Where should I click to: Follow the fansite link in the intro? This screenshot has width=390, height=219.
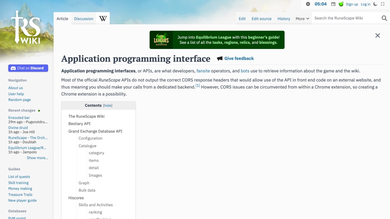click(x=203, y=71)
